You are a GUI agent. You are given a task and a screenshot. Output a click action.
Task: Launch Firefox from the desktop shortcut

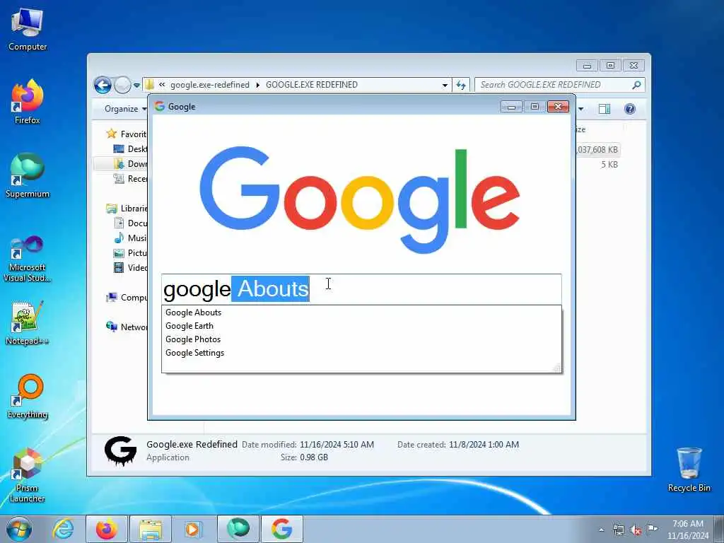(x=28, y=102)
